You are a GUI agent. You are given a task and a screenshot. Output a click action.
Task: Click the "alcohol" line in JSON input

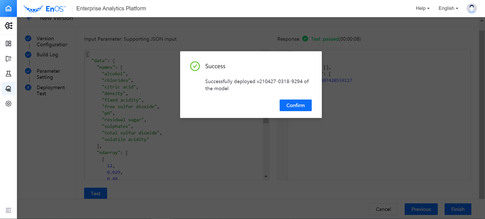click(115, 74)
